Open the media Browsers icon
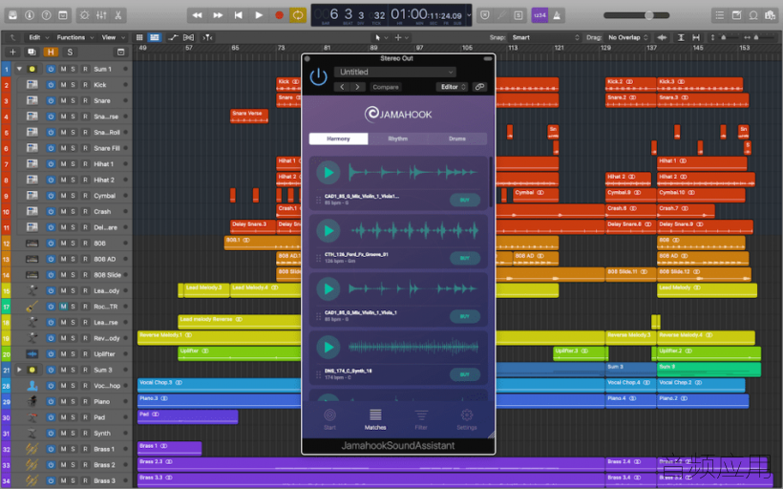Image resolution: width=783 pixels, height=489 pixels. coord(770,15)
